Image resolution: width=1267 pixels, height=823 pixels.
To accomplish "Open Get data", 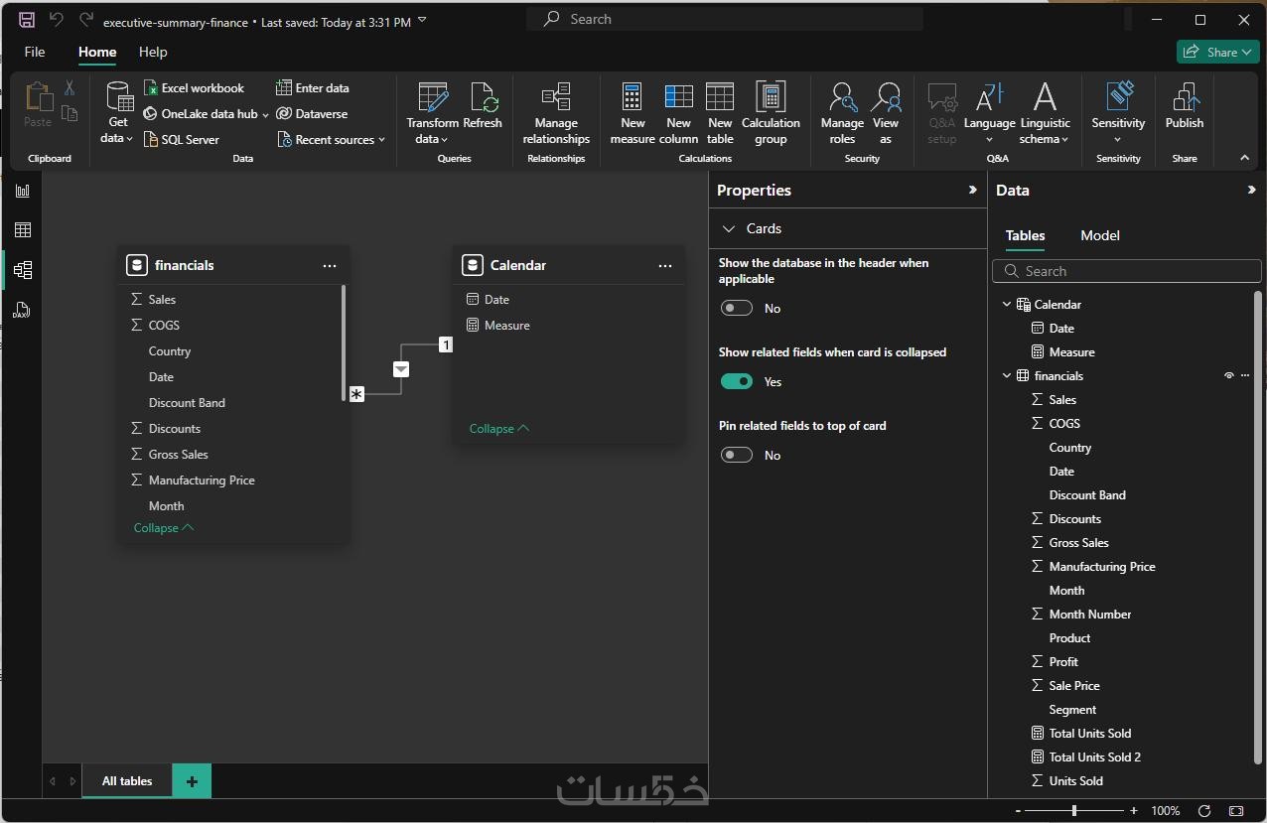I will (x=118, y=113).
